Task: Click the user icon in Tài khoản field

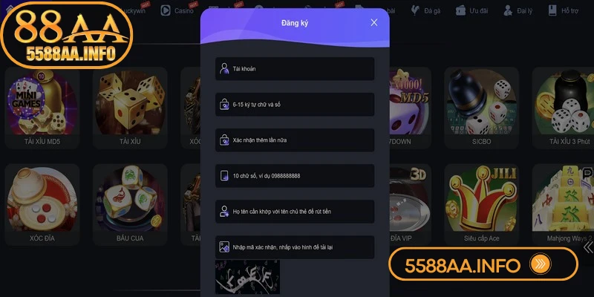Action: [x=224, y=68]
